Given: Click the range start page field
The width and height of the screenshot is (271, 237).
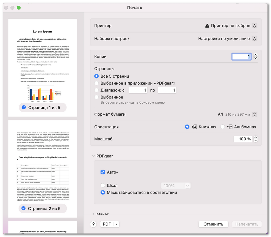Looking at the screenshot, I should pos(138,90).
